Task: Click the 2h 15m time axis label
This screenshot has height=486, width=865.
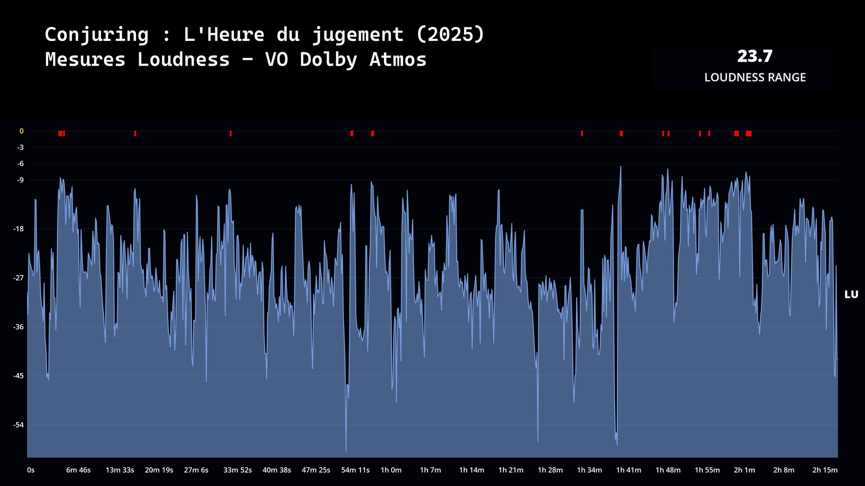Action: (x=824, y=470)
